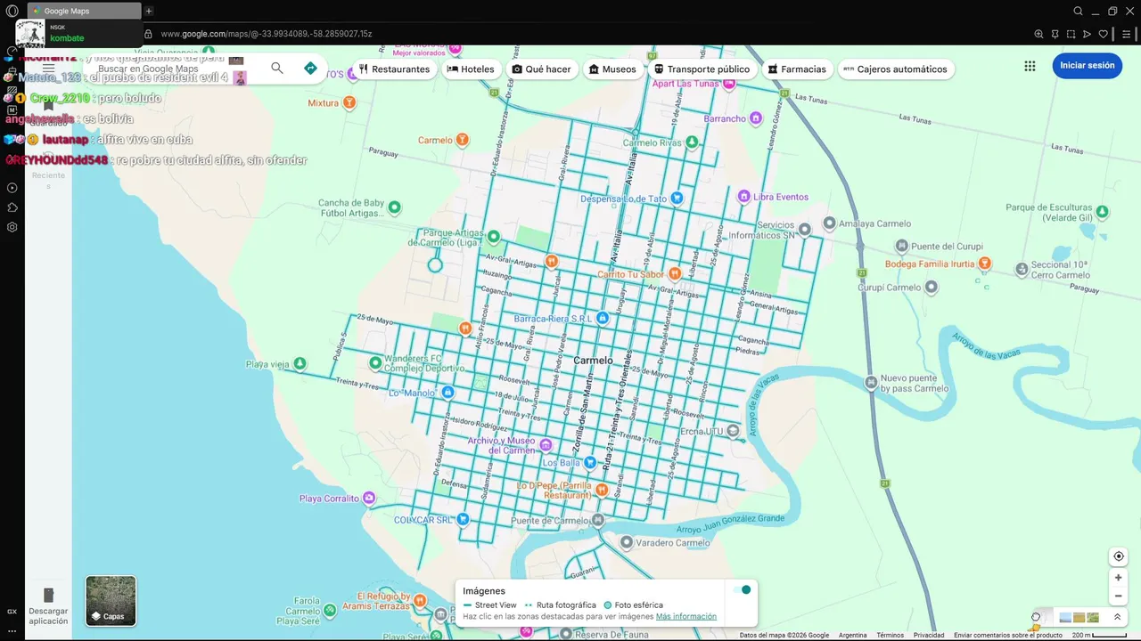This screenshot has height=641, width=1141.
Task: Select the COLYCAR SRL pin
Action: (x=464, y=519)
